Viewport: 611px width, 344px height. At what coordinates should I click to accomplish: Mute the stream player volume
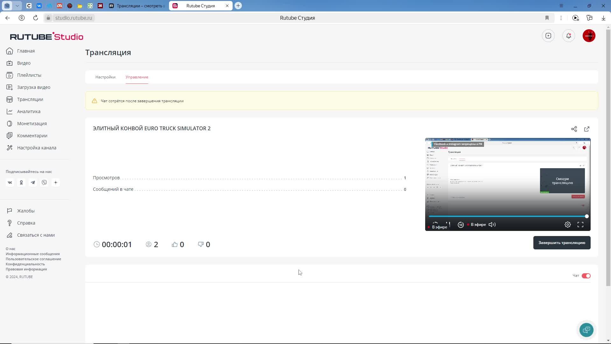(492, 225)
